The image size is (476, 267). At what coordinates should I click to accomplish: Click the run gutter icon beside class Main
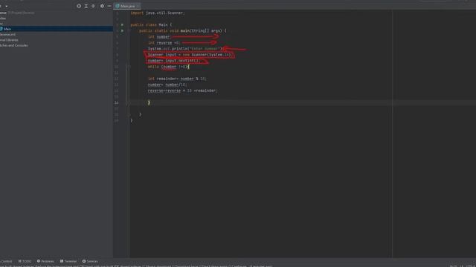pyautogui.click(x=122, y=24)
